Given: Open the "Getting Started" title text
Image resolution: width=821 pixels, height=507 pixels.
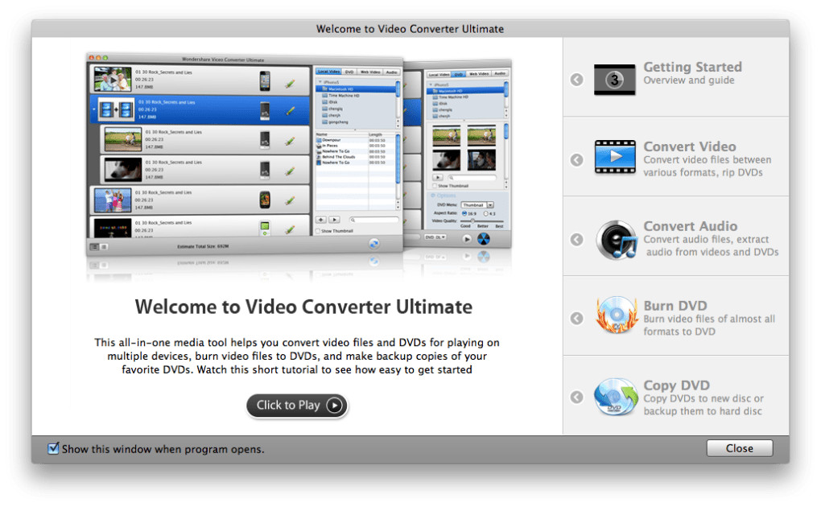Looking at the screenshot, I should (692, 67).
